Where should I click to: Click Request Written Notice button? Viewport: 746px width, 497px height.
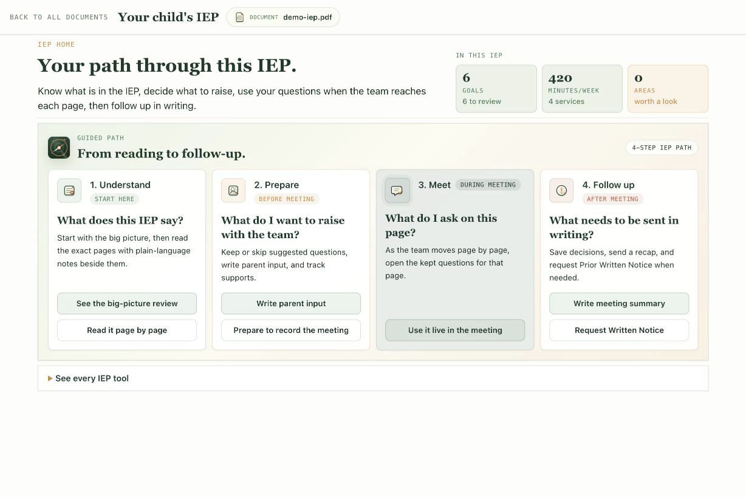tap(619, 330)
